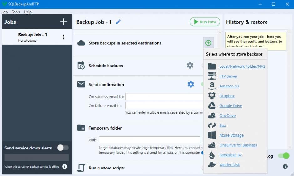This screenshot has height=176, width=294.
Task: Open the Job menu
Action: pos(5,12)
